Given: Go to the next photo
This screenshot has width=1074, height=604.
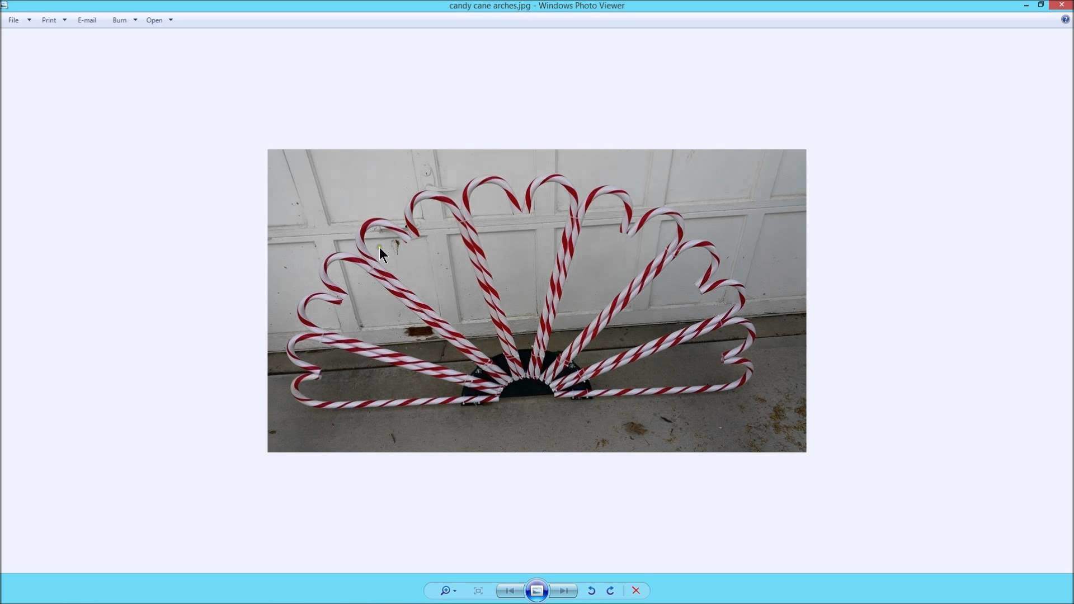Looking at the screenshot, I should (x=564, y=591).
